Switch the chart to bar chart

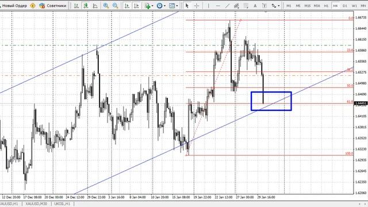tap(76, 6)
